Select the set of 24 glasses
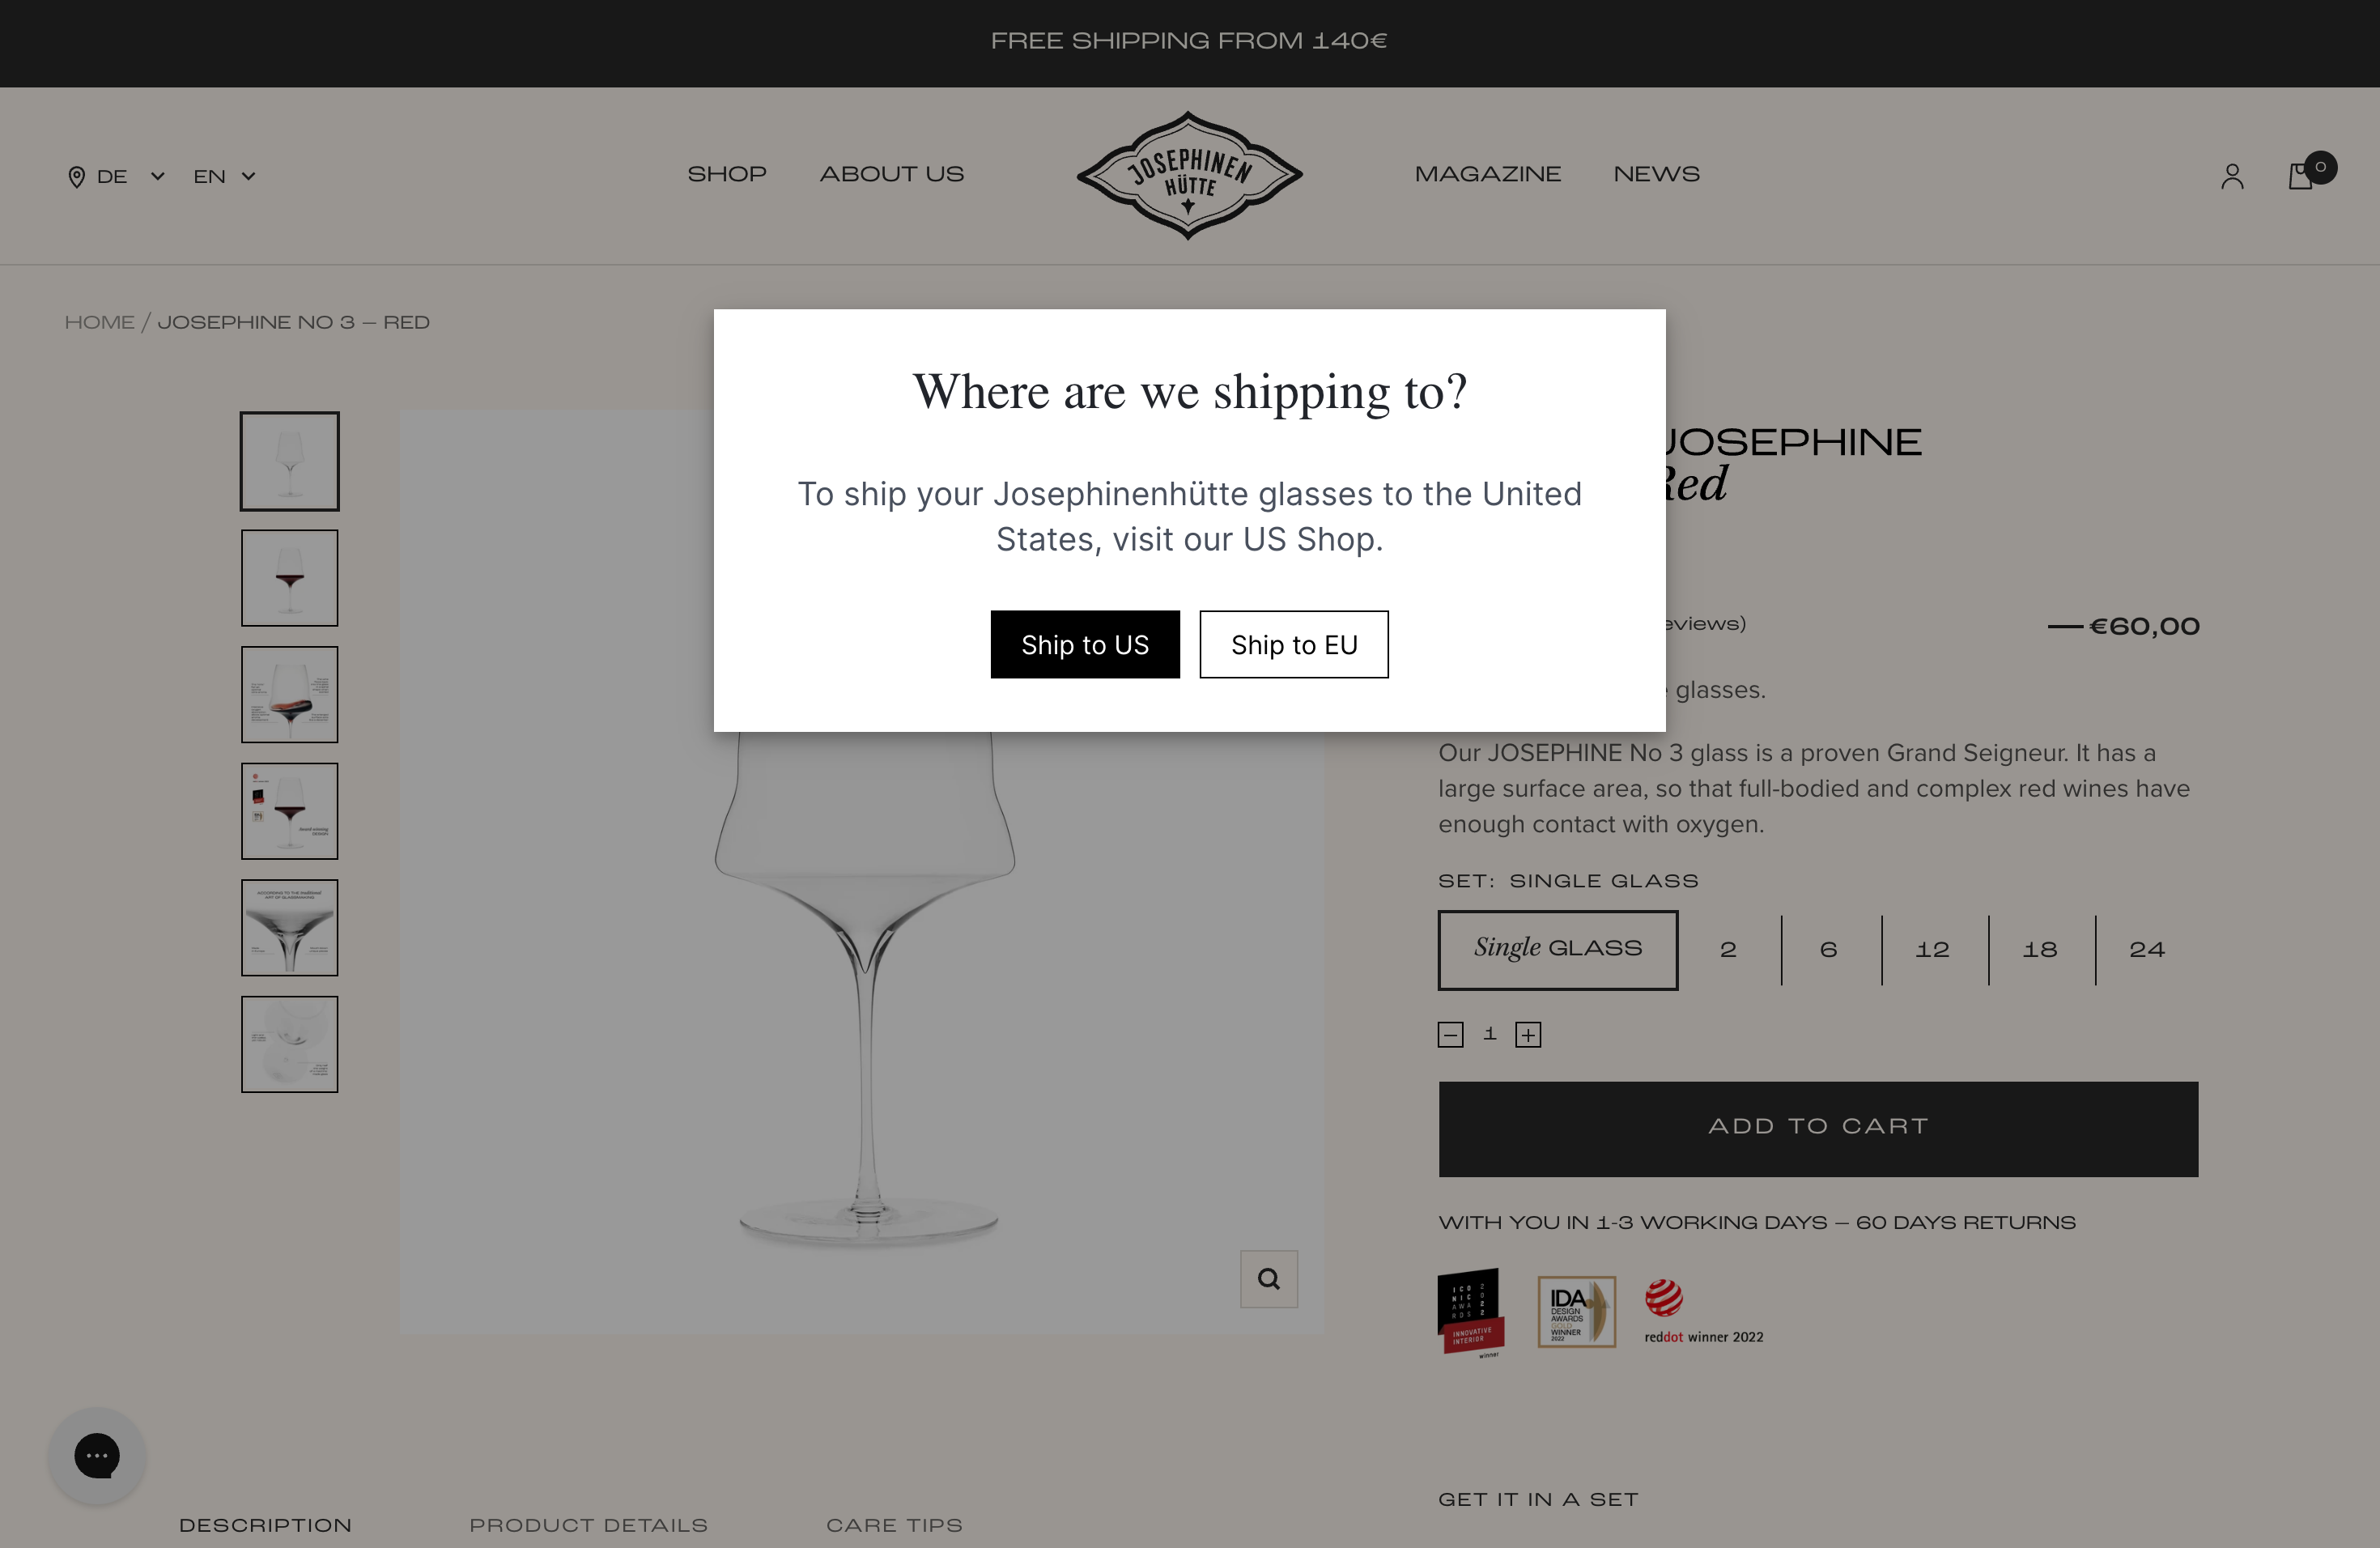2380x1548 pixels. [2146, 949]
